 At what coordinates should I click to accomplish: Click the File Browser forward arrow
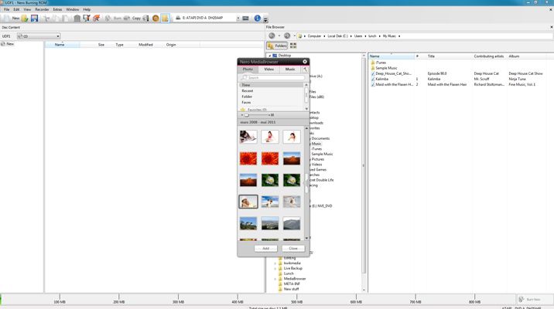click(x=287, y=36)
